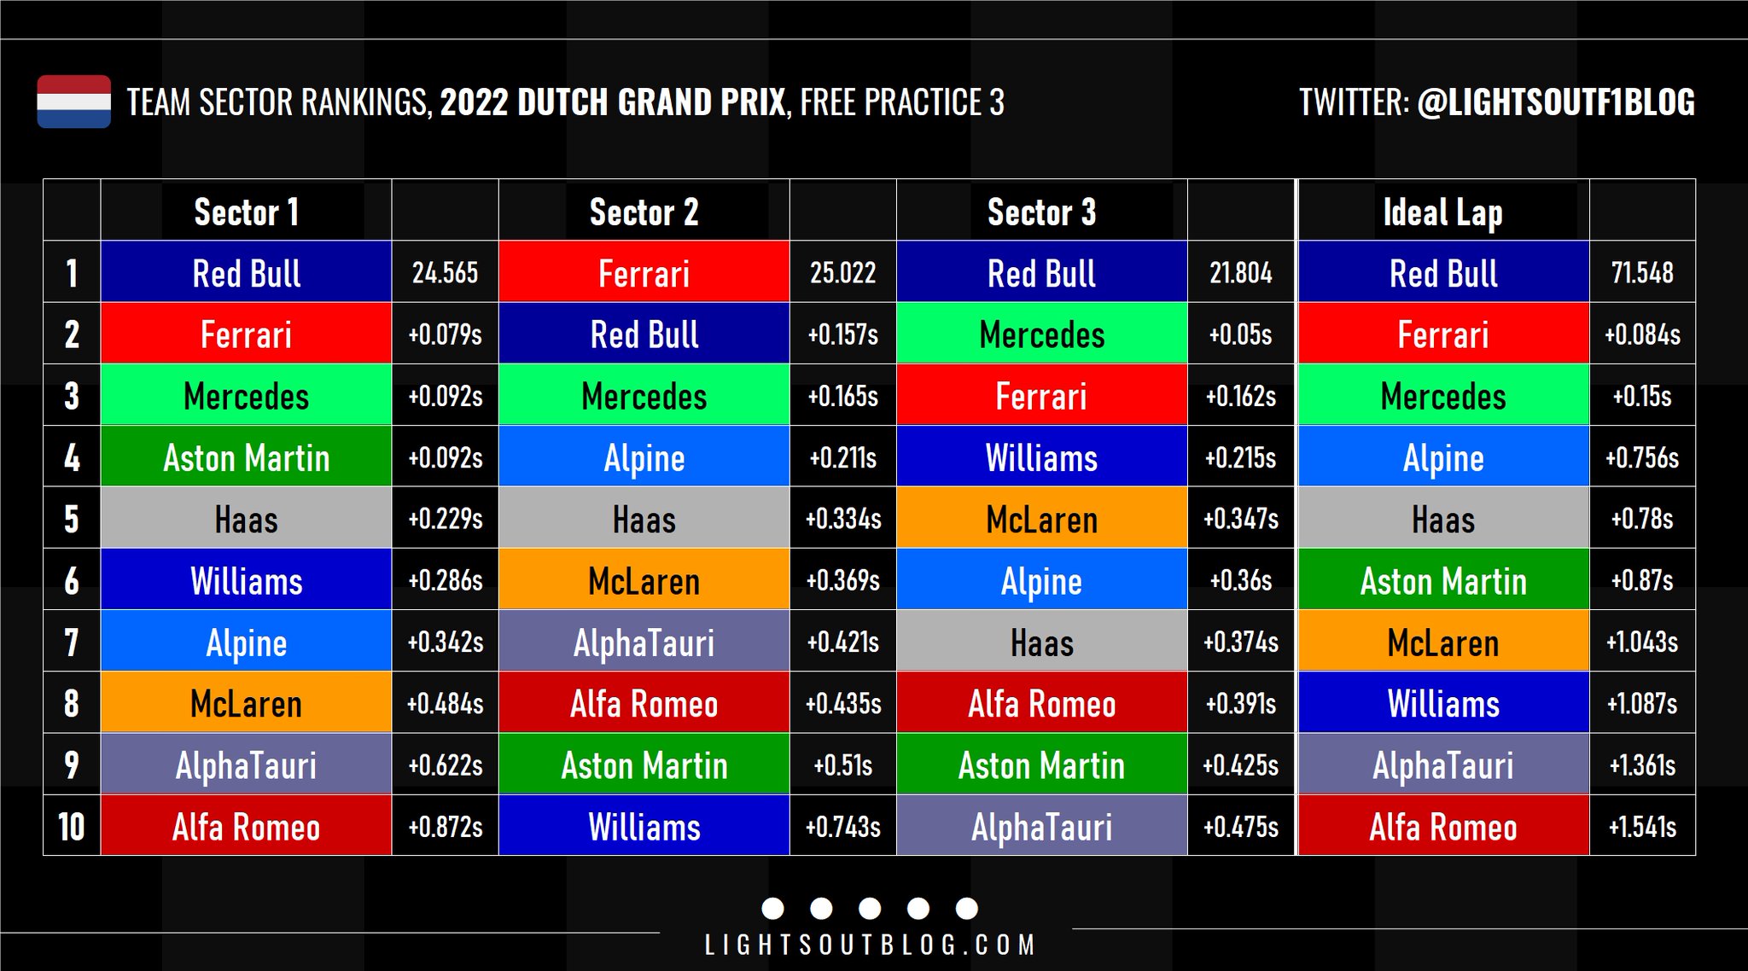Viewport: 1748px width, 971px height.
Task: Click the Sector 3 column header
Action: (1041, 212)
